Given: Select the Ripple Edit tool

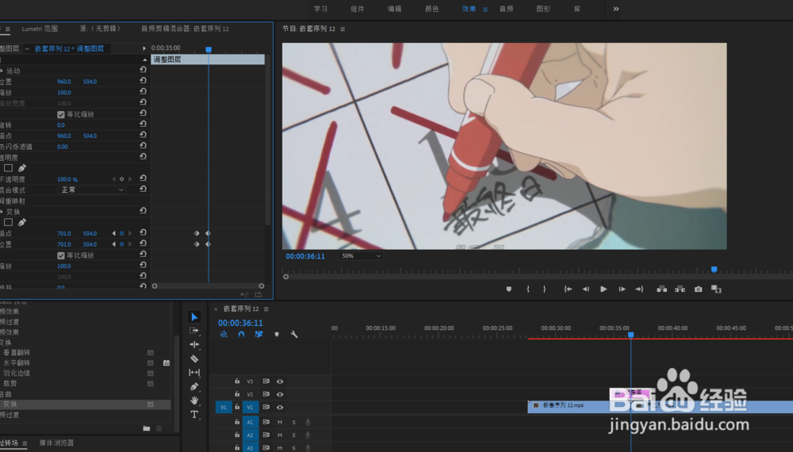Looking at the screenshot, I should click(194, 344).
